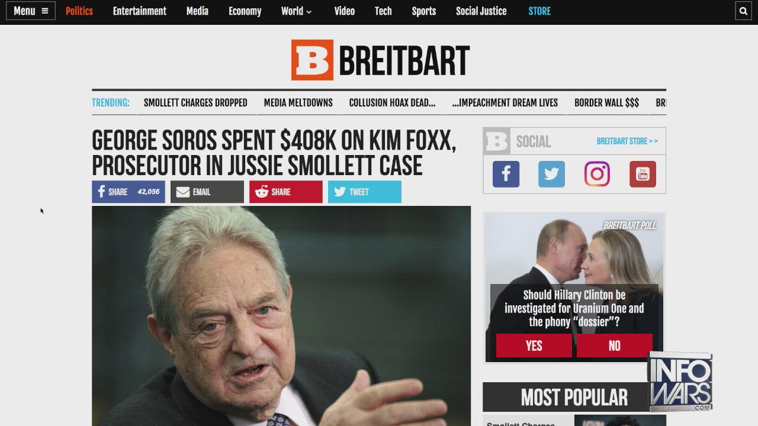Viewport: 758px width, 426px height.
Task: Click the Breitbart Facebook social icon
Action: (506, 174)
